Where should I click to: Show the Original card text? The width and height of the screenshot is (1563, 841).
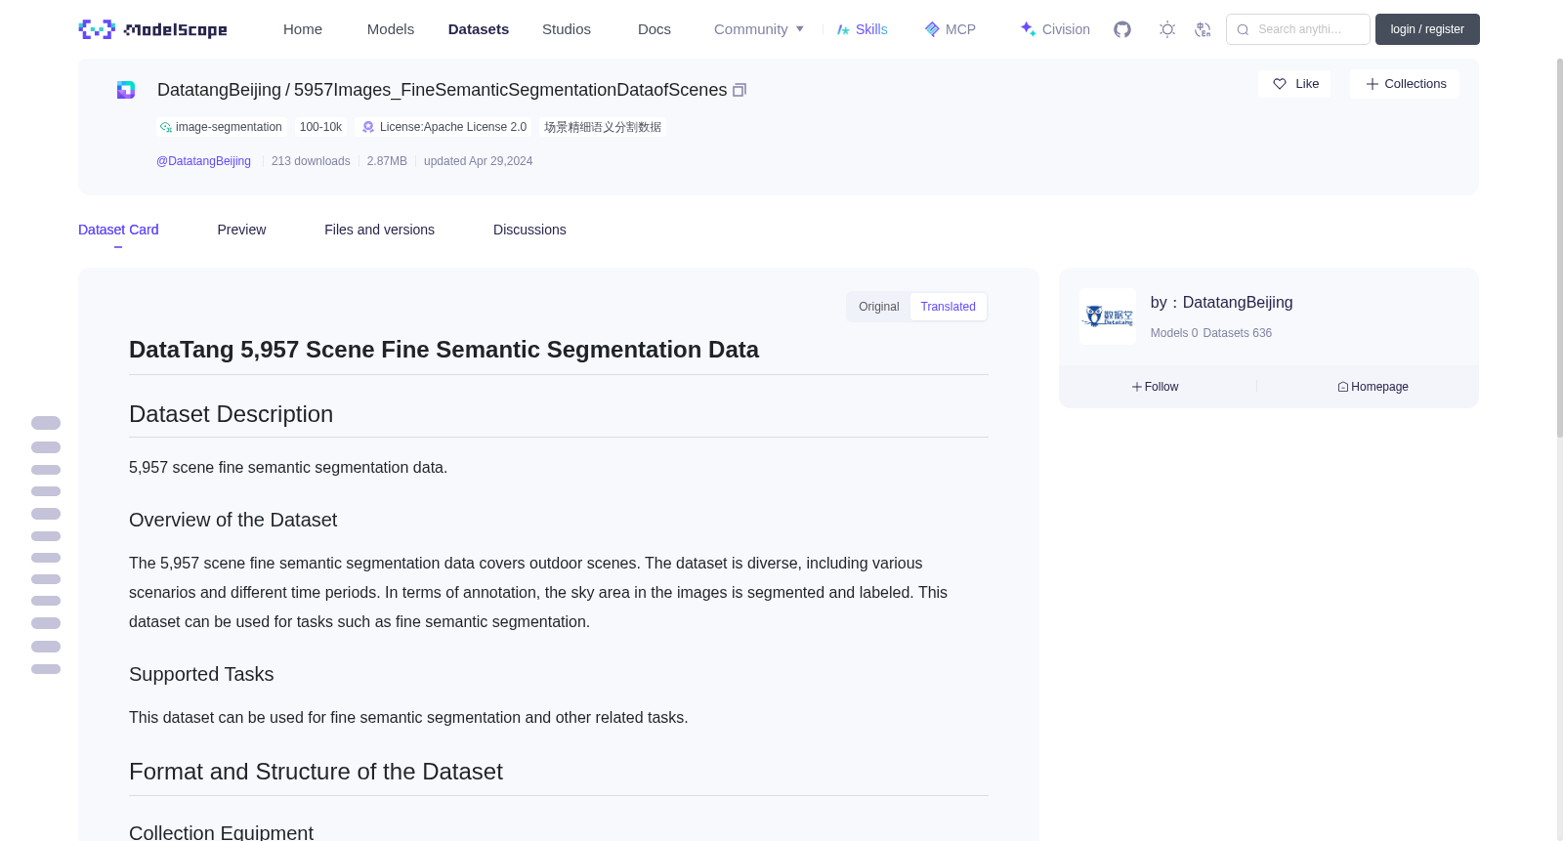point(878,307)
